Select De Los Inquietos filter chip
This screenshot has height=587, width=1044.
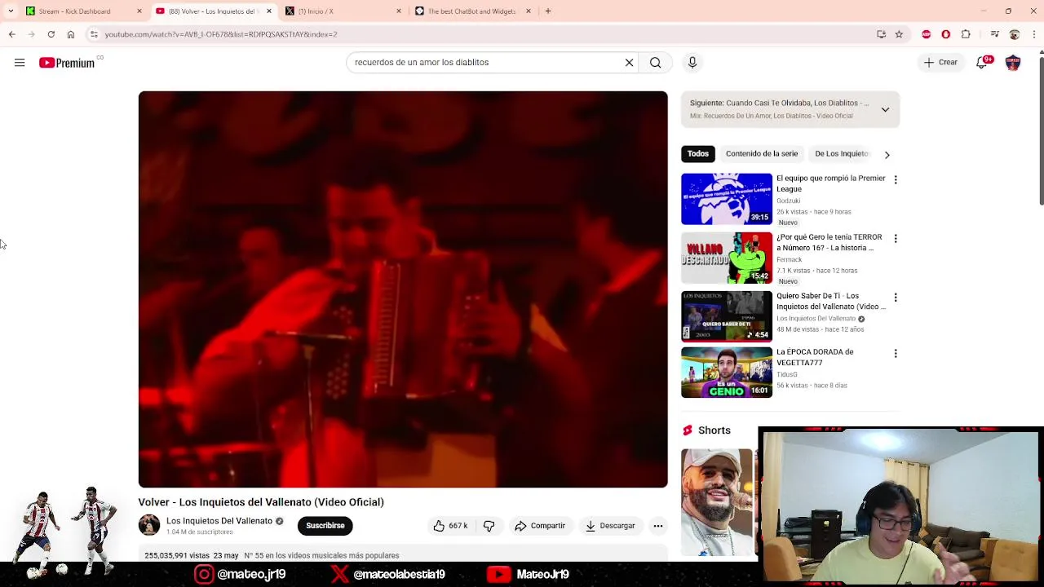[x=841, y=153]
